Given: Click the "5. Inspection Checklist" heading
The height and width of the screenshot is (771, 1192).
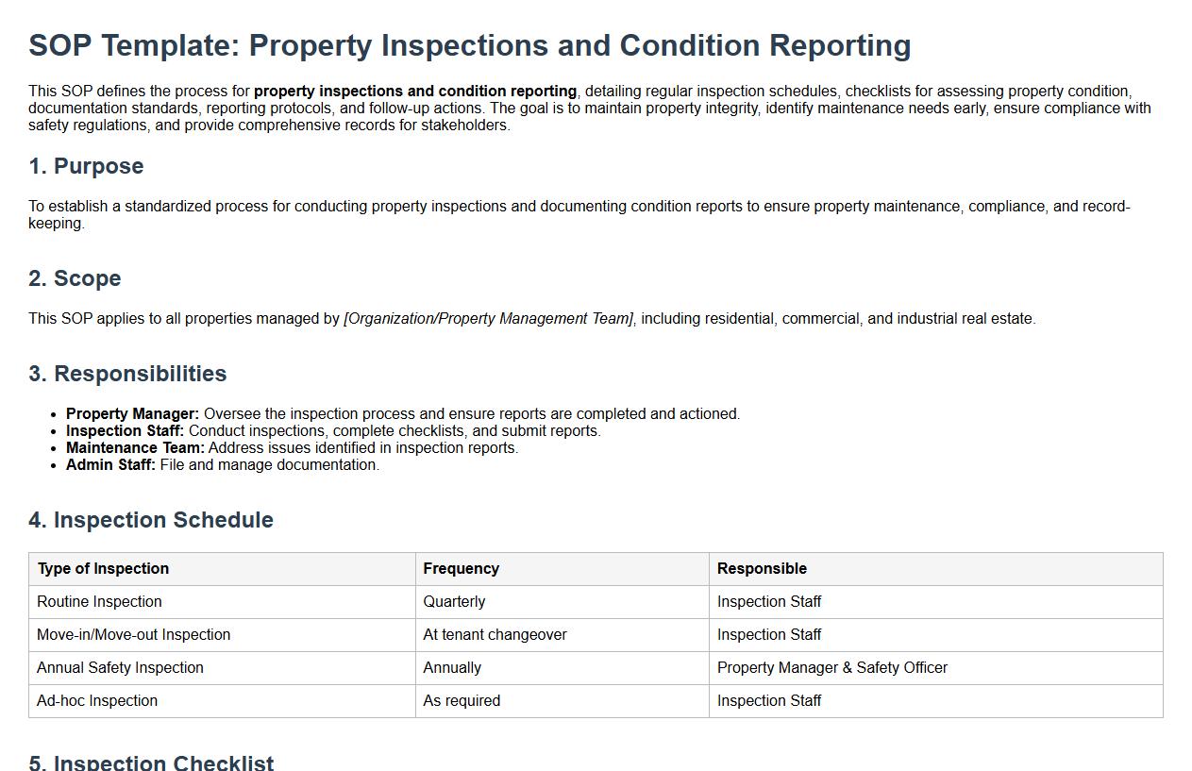Looking at the screenshot, I should (151, 762).
